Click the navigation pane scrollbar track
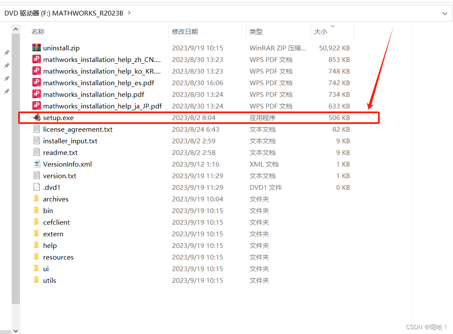The width and height of the screenshot is (453, 334). 16,316
